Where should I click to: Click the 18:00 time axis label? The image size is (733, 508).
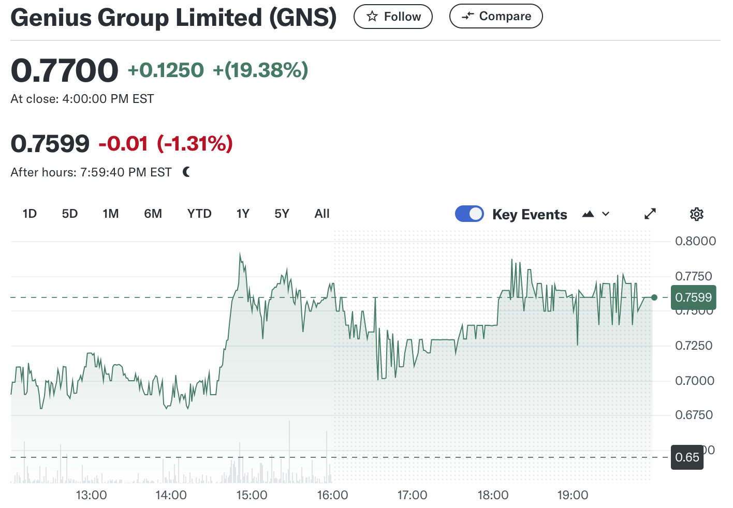493,495
